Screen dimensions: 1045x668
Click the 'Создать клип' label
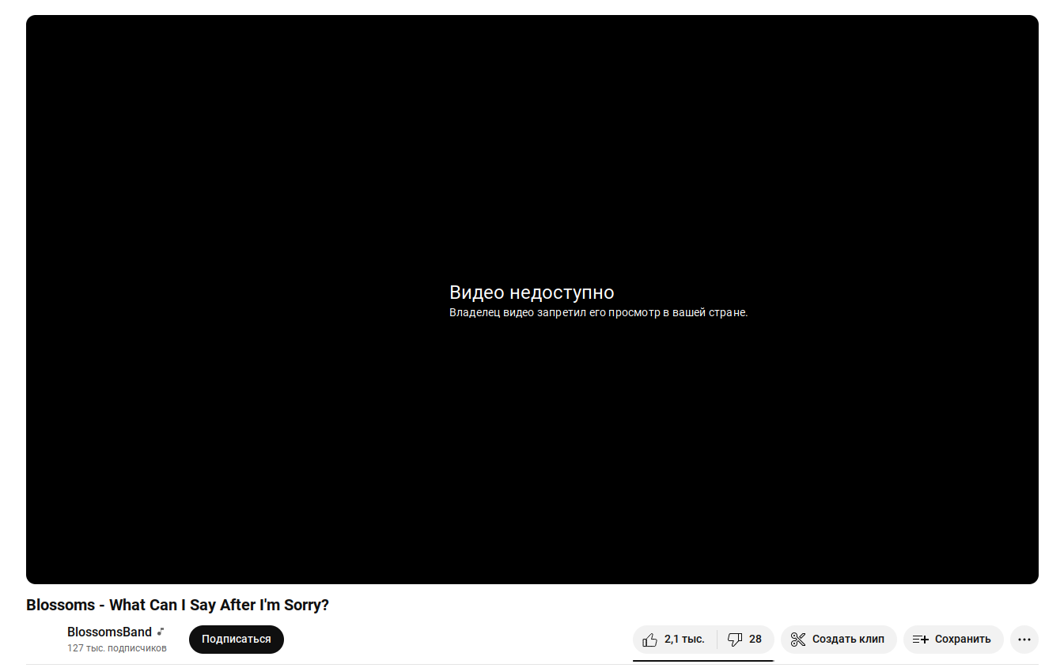tap(848, 640)
